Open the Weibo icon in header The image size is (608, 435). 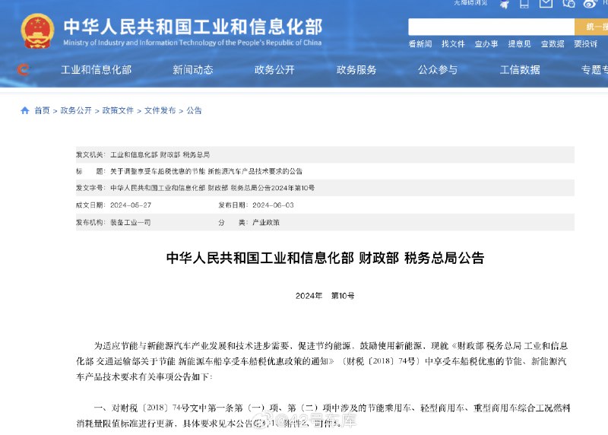point(591,4)
